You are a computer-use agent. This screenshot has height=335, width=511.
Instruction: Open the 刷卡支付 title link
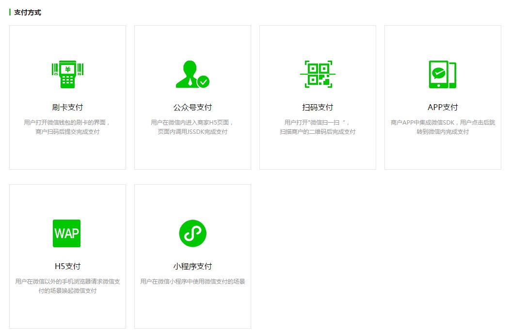tap(67, 107)
